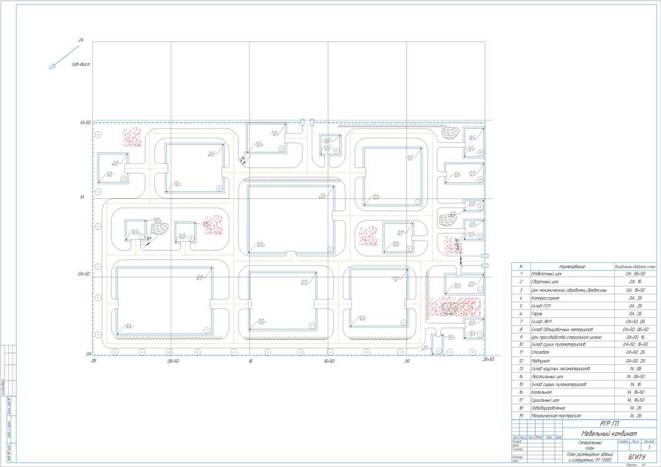This screenshot has width=661, height=467.
Task: Click 'Склад сухих пиломатериалов' in the legend
Action: pos(558,344)
